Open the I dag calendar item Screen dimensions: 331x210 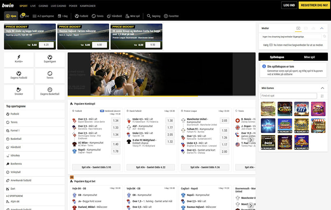tap(62, 16)
